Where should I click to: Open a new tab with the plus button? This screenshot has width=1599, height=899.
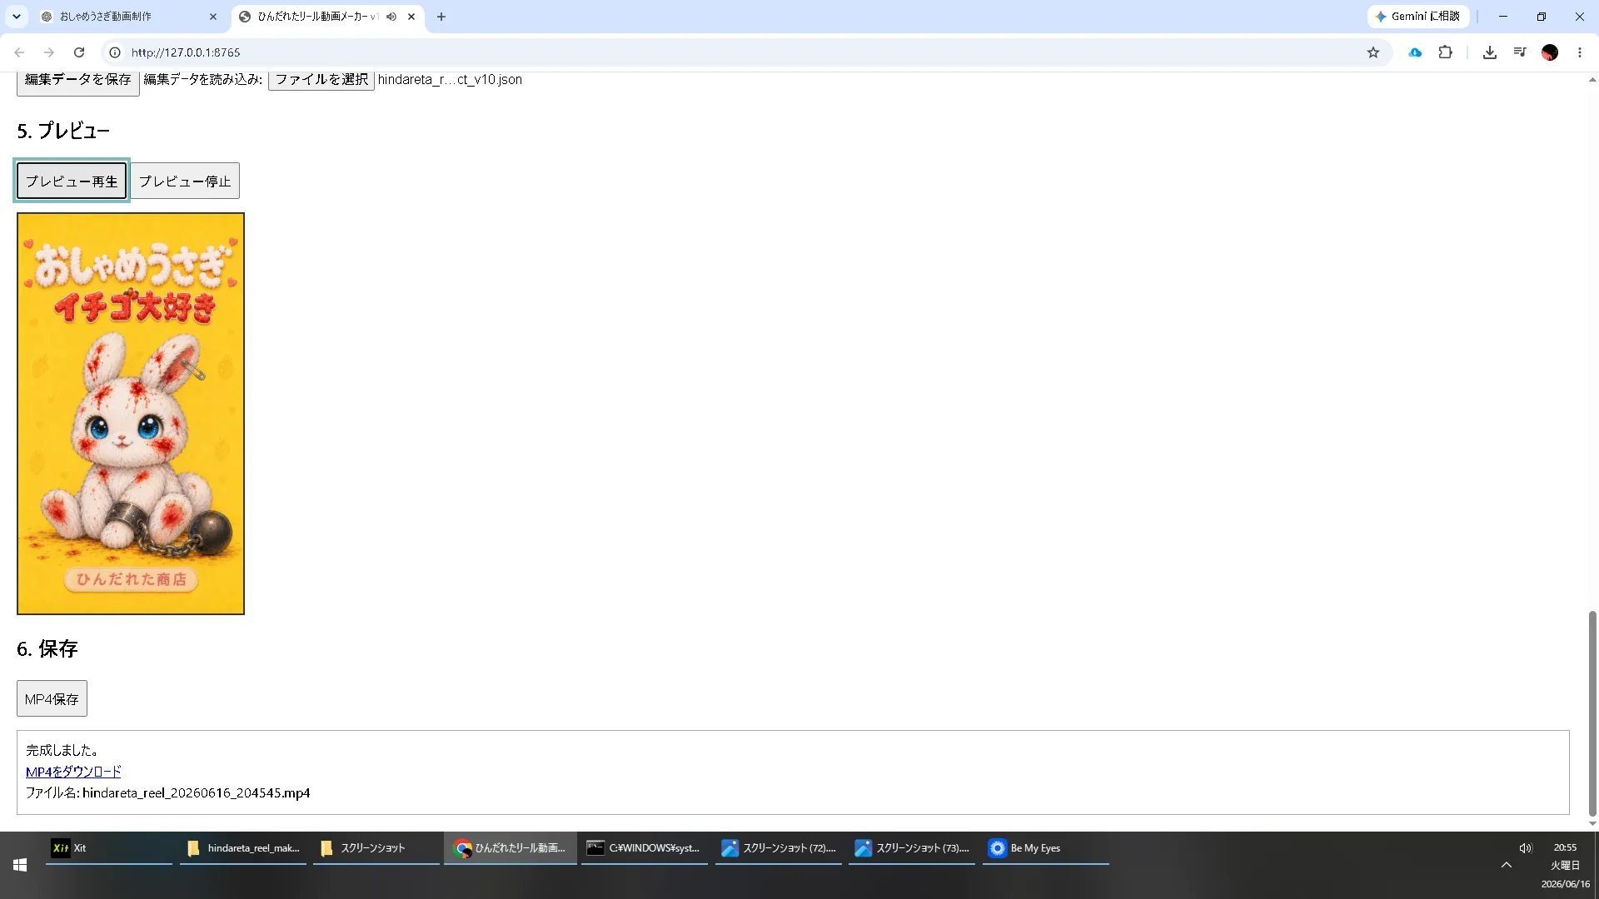[441, 17]
